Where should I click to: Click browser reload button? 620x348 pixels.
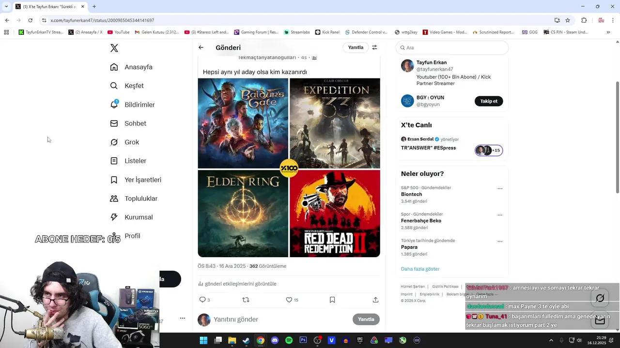click(x=30, y=20)
